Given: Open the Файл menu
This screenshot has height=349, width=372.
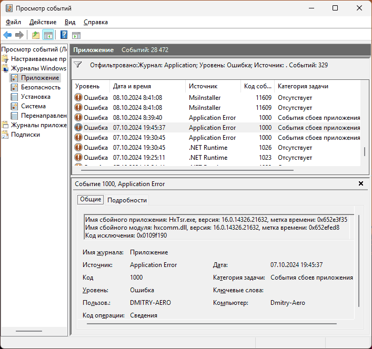Looking at the screenshot, I should (14, 22).
